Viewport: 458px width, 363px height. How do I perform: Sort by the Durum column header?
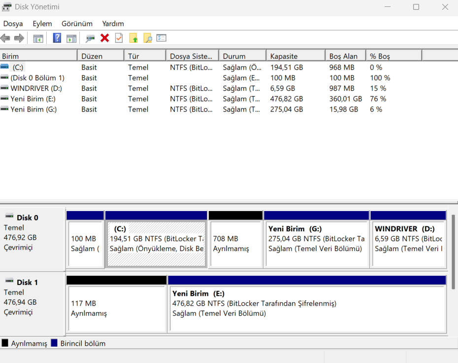(242, 56)
